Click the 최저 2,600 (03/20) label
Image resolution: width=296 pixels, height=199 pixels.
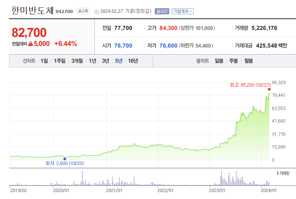click(x=65, y=163)
